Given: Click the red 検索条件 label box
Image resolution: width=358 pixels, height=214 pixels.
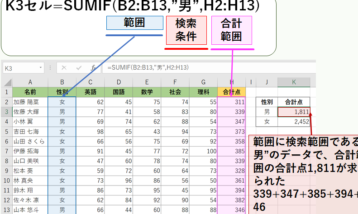Looking at the screenshot, I should point(186,30).
